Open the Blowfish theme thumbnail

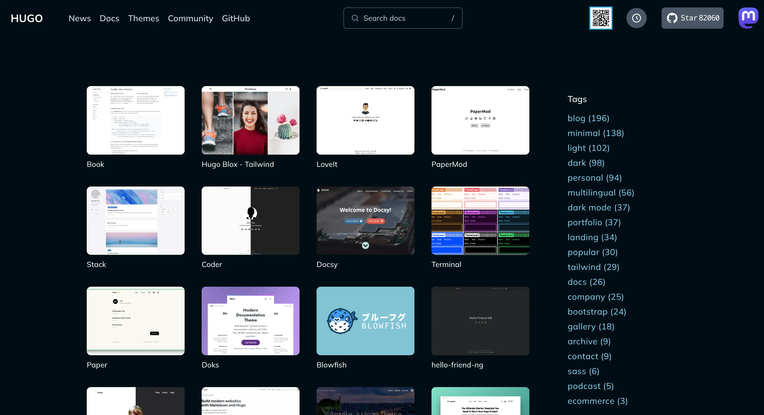[365, 320]
